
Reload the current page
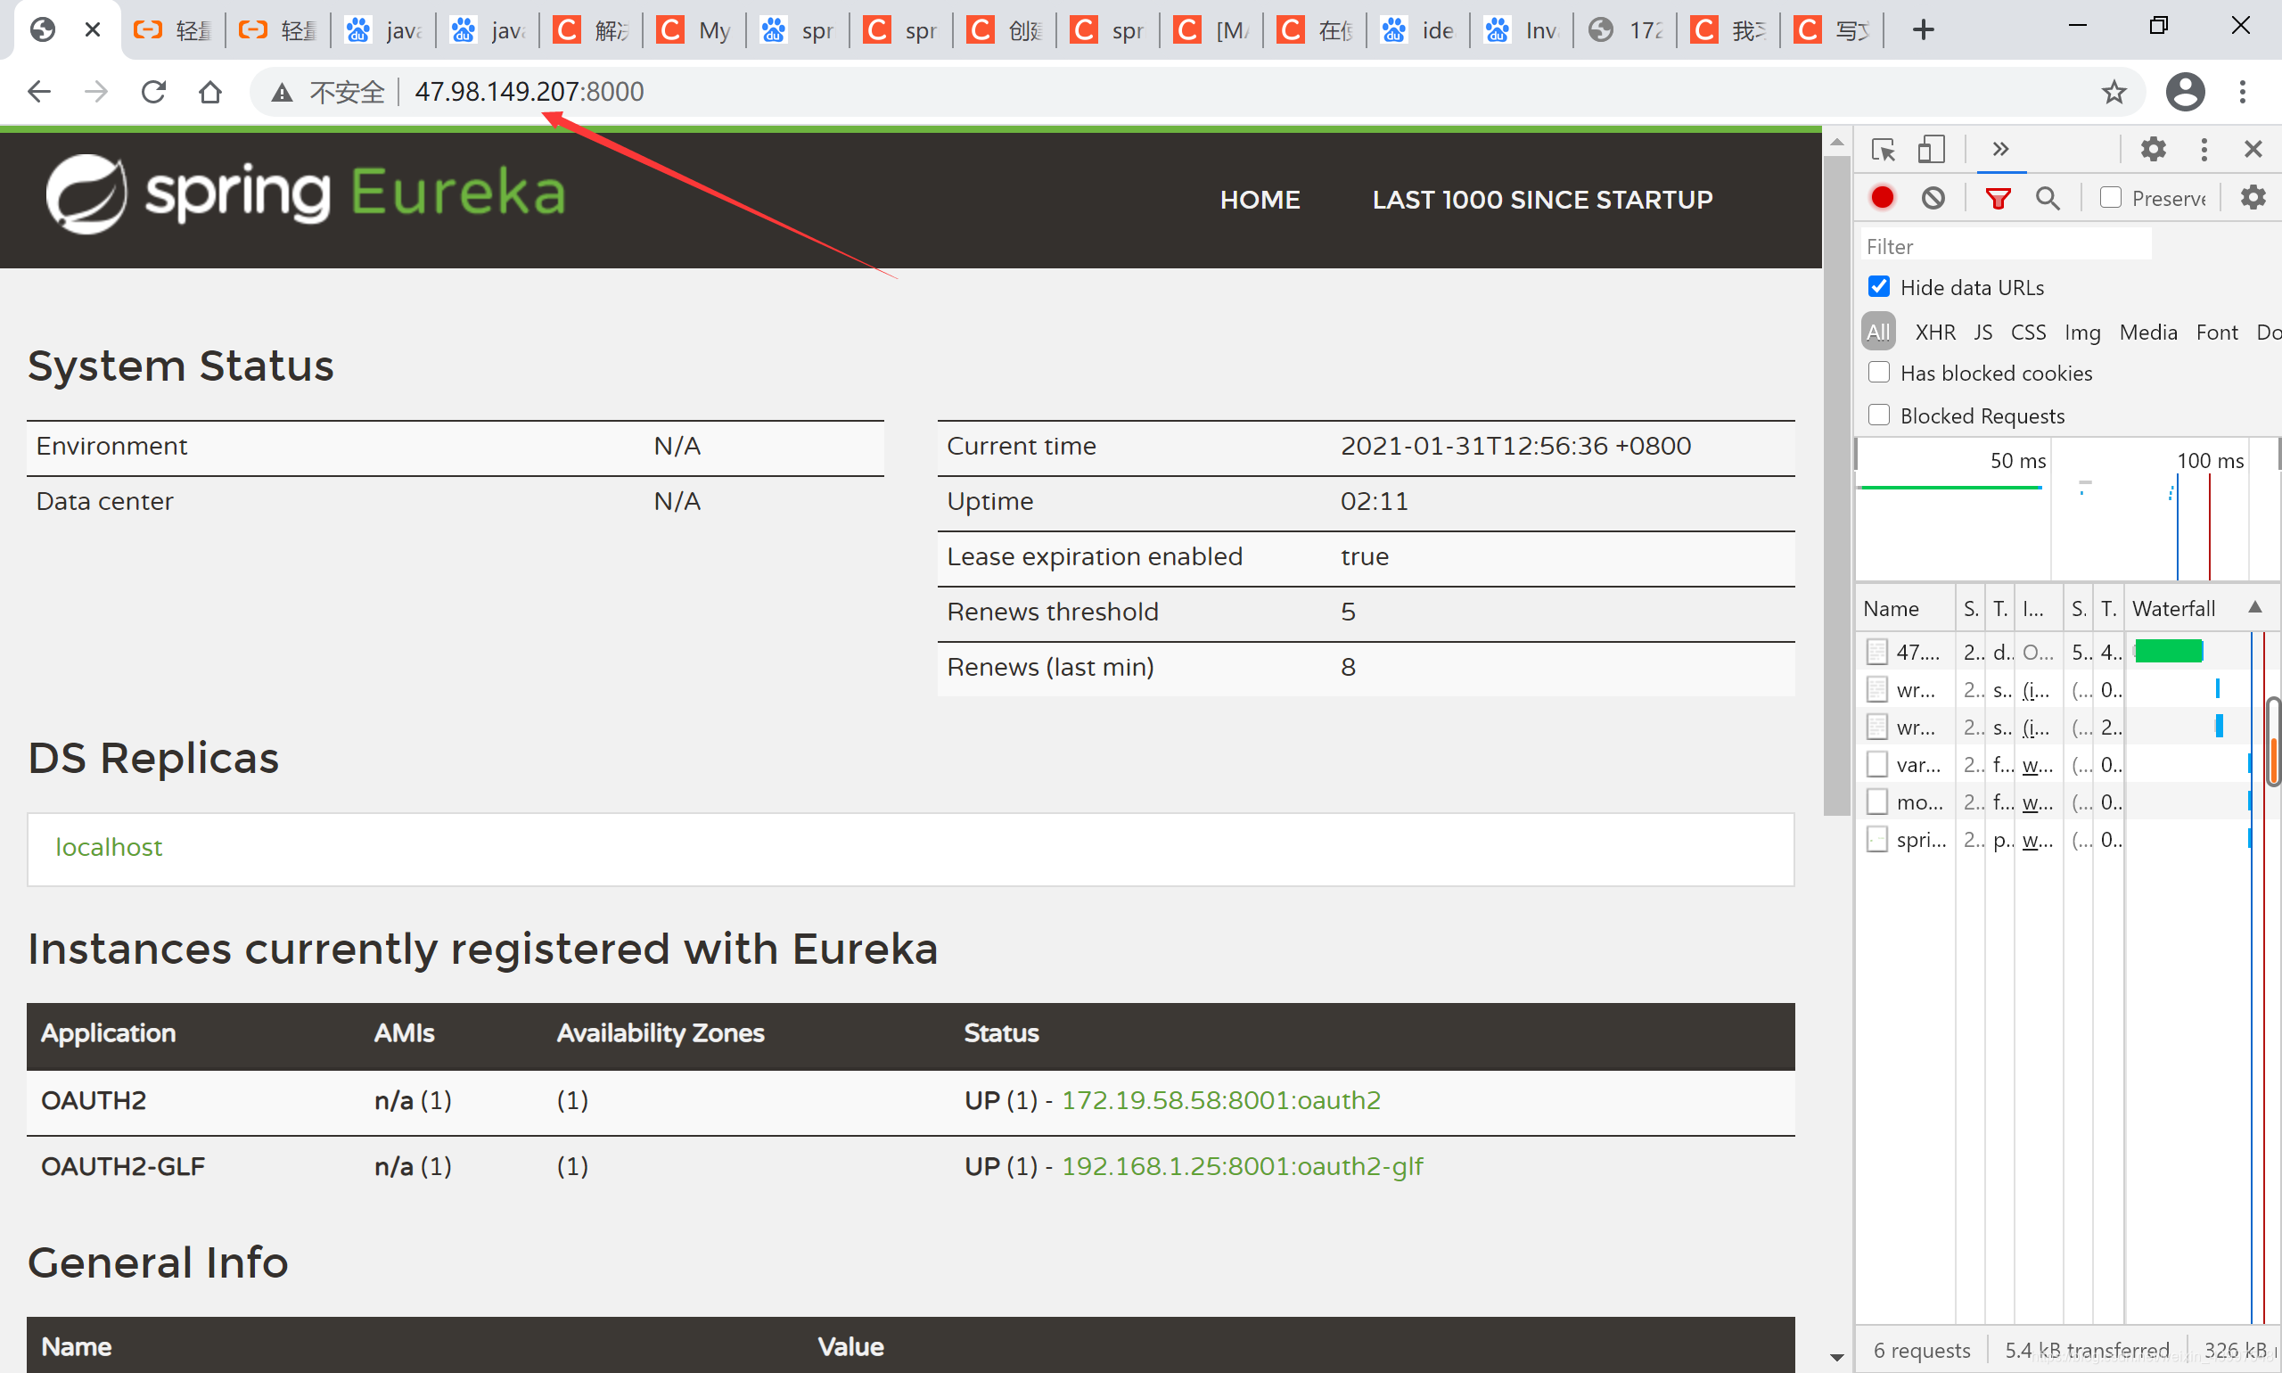(153, 92)
